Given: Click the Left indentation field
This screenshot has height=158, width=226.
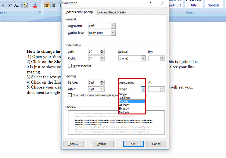Looking at the screenshot, I should pyautogui.click(x=94, y=52).
